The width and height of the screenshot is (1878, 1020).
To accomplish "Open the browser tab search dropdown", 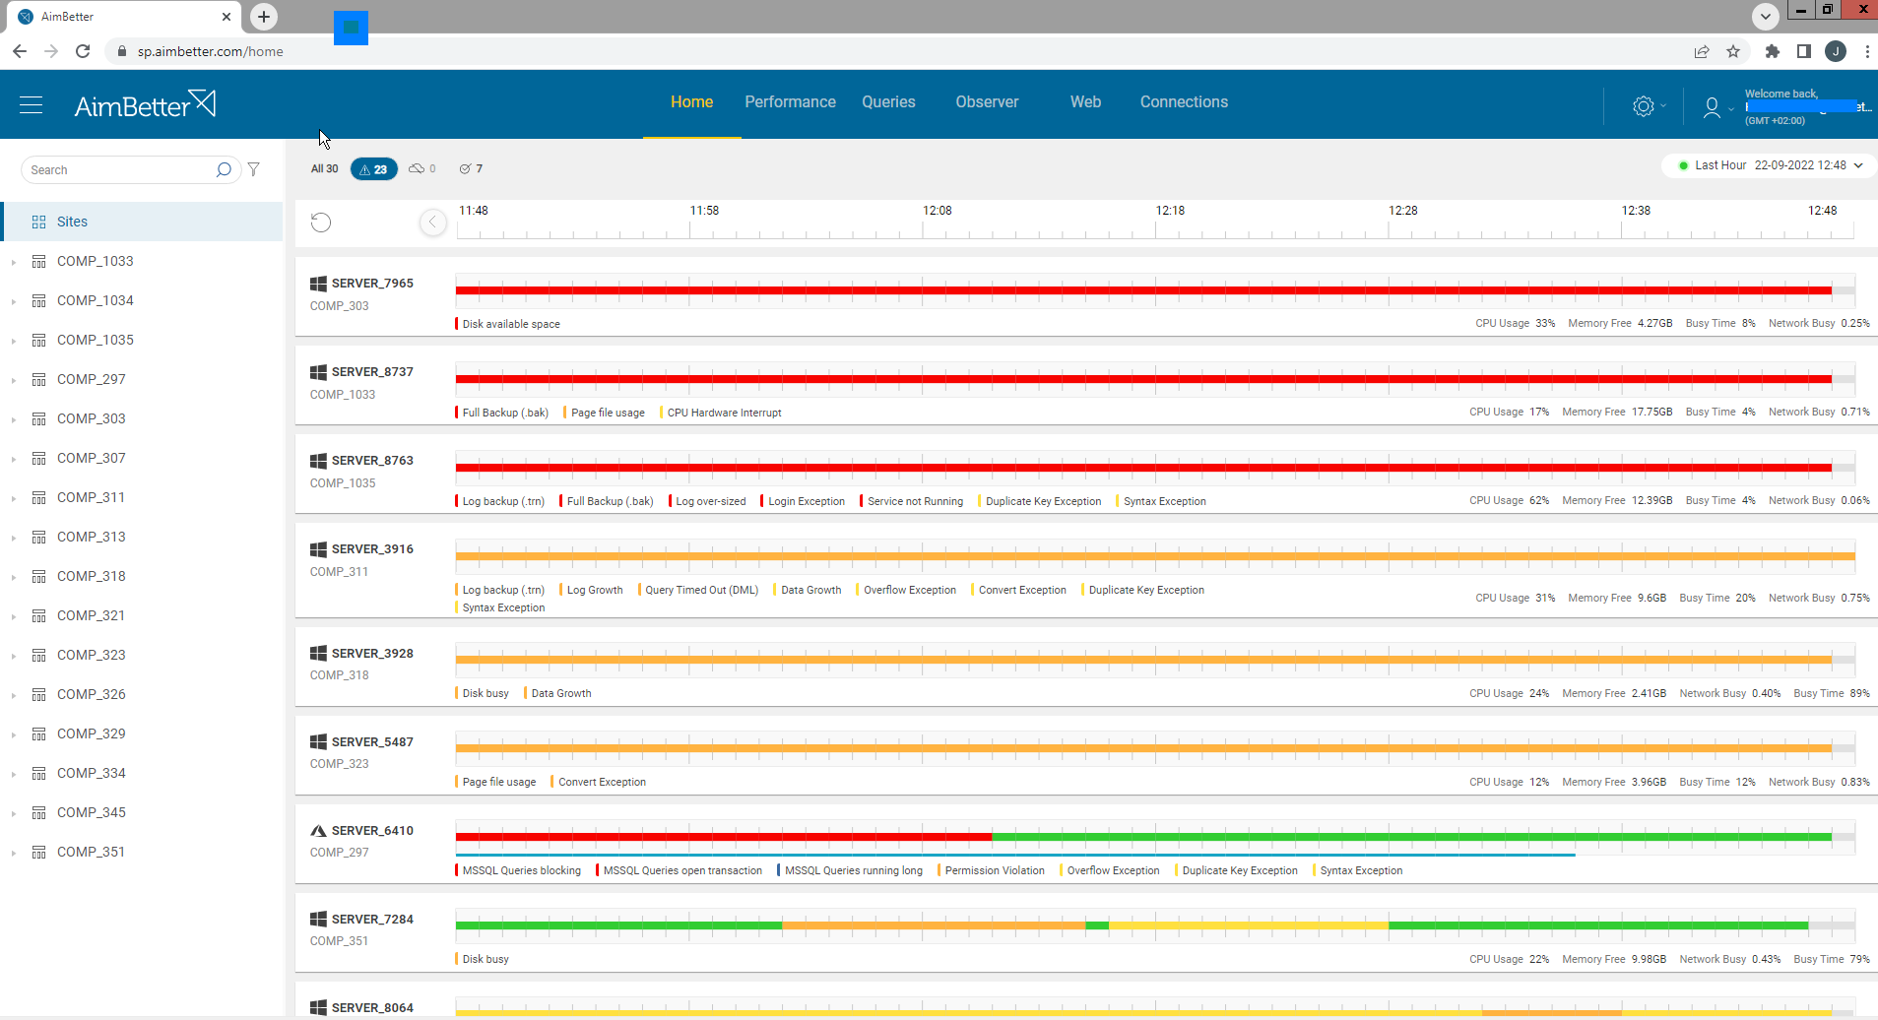I will (1765, 16).
